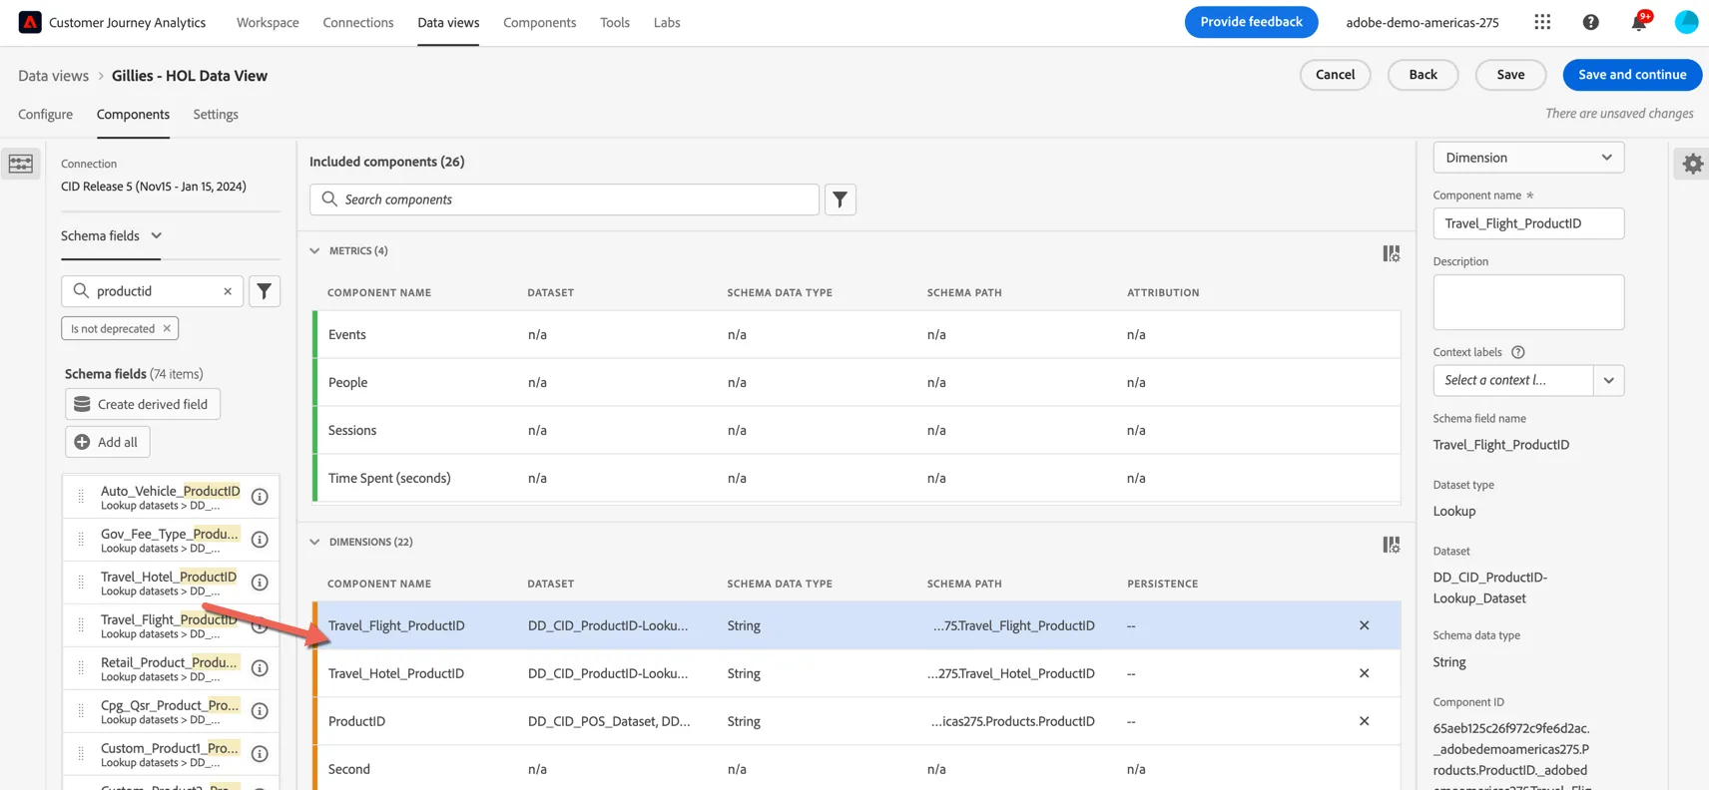Screen dimensions: 1709x790
Task: Open the Schema fields dropdown
Action: tap(111, 235)
